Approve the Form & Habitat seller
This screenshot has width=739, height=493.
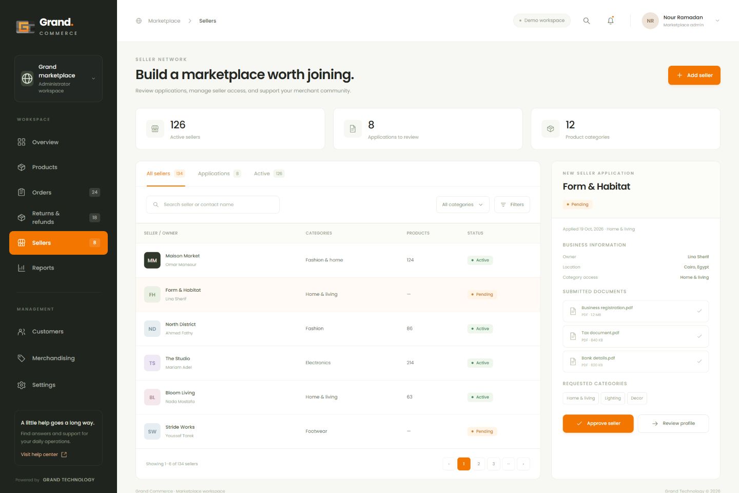click(x=598, y=424)
